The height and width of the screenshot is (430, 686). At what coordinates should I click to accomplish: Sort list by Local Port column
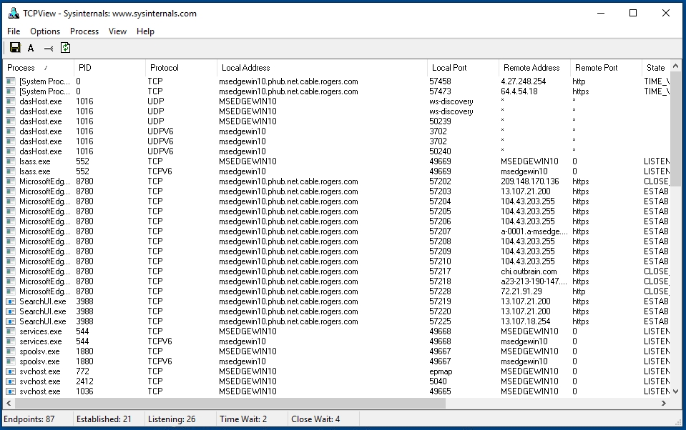[449, 68]
